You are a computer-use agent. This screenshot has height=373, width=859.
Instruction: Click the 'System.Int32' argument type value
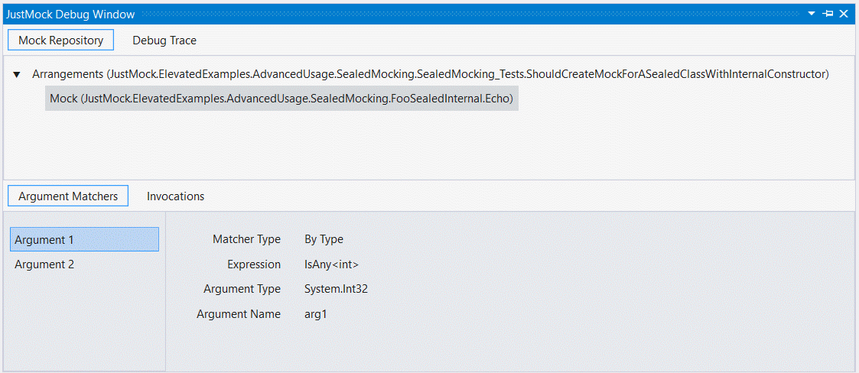tap(336, 289)
